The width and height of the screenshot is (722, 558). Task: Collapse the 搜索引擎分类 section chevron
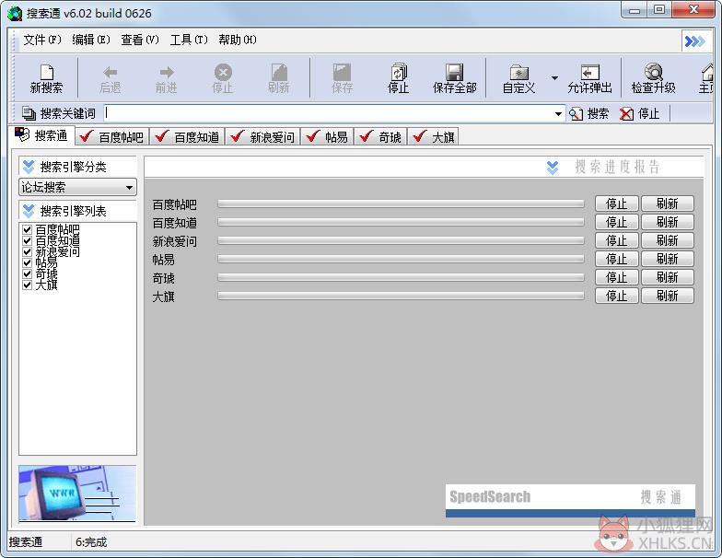pos(29,166)
